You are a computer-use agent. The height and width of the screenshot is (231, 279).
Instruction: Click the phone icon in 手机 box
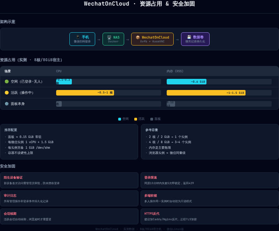pos(78,37)
